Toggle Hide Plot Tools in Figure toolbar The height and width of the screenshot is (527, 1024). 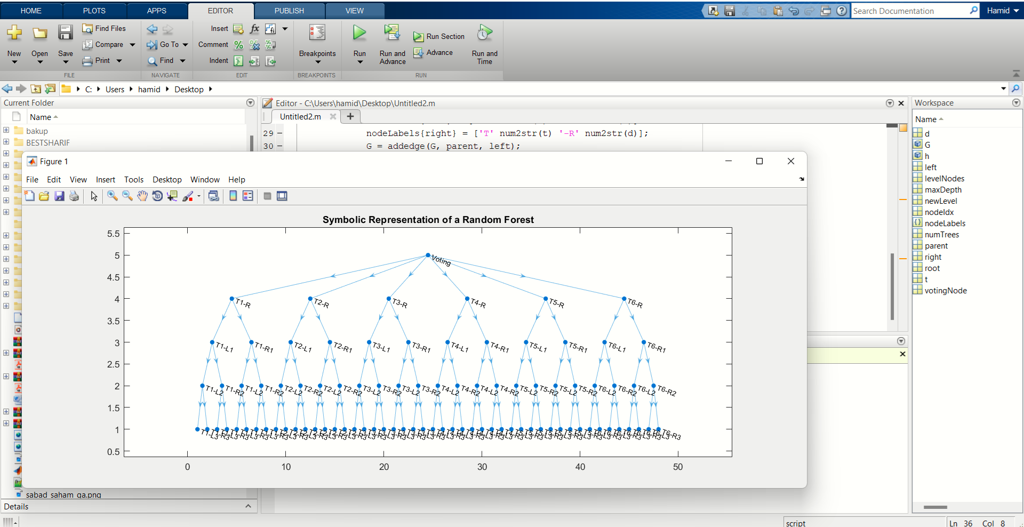coord(267,196)
